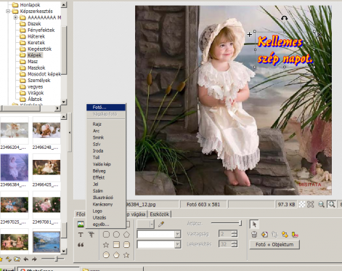The image size is (342, 271).
Task: Click Vastagság value stepper arrows
Action: 235,234
